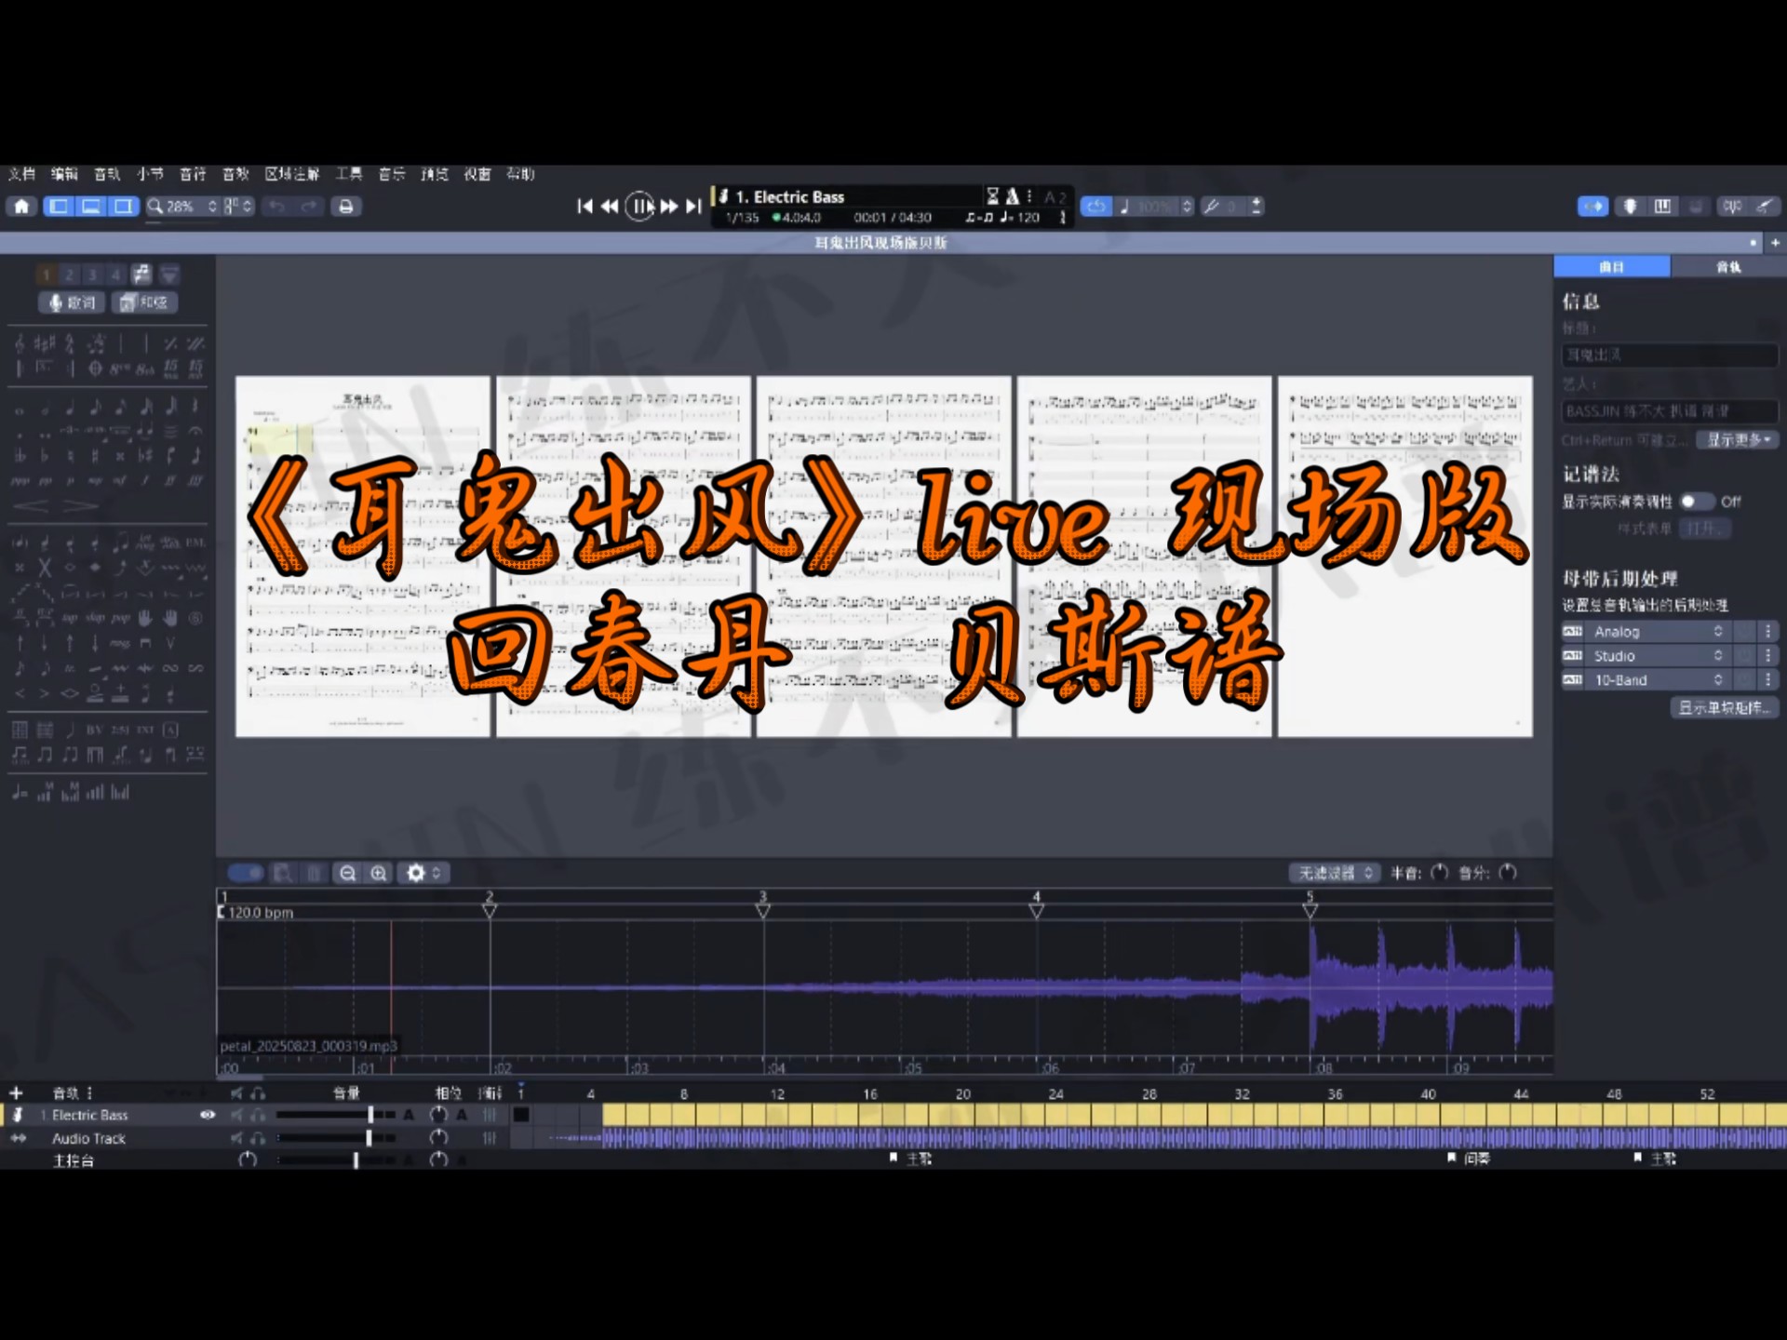1787x1340 pixels.
Task: Toggle the metronome icon in transport display
Action: 1012,196
